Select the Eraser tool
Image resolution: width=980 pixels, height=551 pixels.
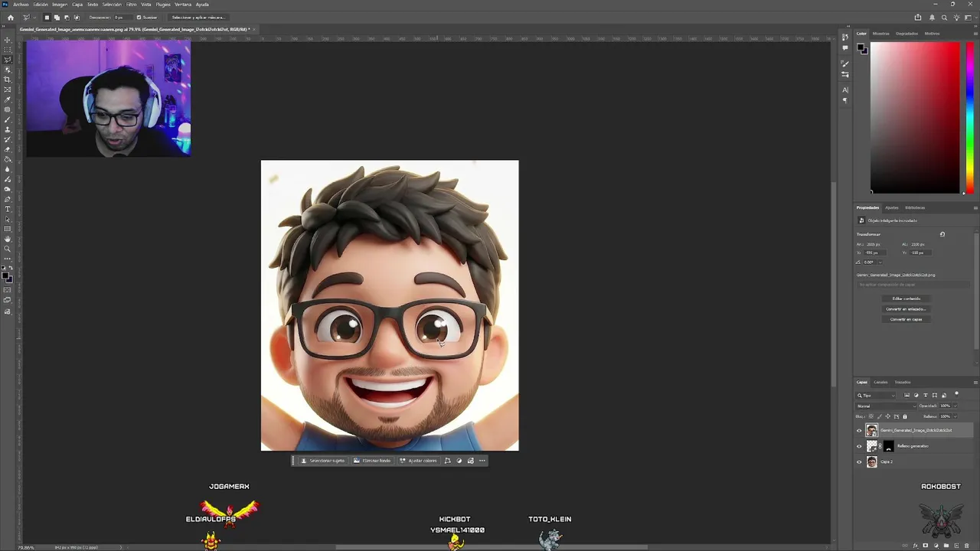pyautogui.click(x=8, y=149)
